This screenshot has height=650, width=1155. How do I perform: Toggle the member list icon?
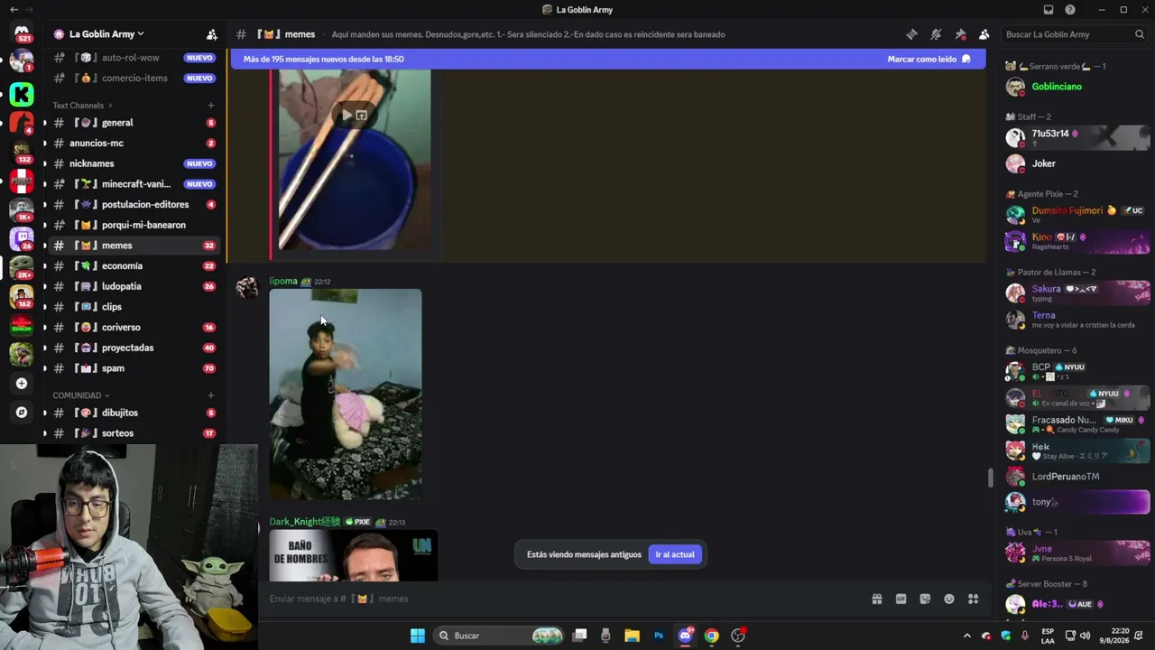pos(984,34)
